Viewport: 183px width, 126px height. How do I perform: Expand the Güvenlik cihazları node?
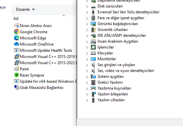pyautogui.click(x=87, y=30)
